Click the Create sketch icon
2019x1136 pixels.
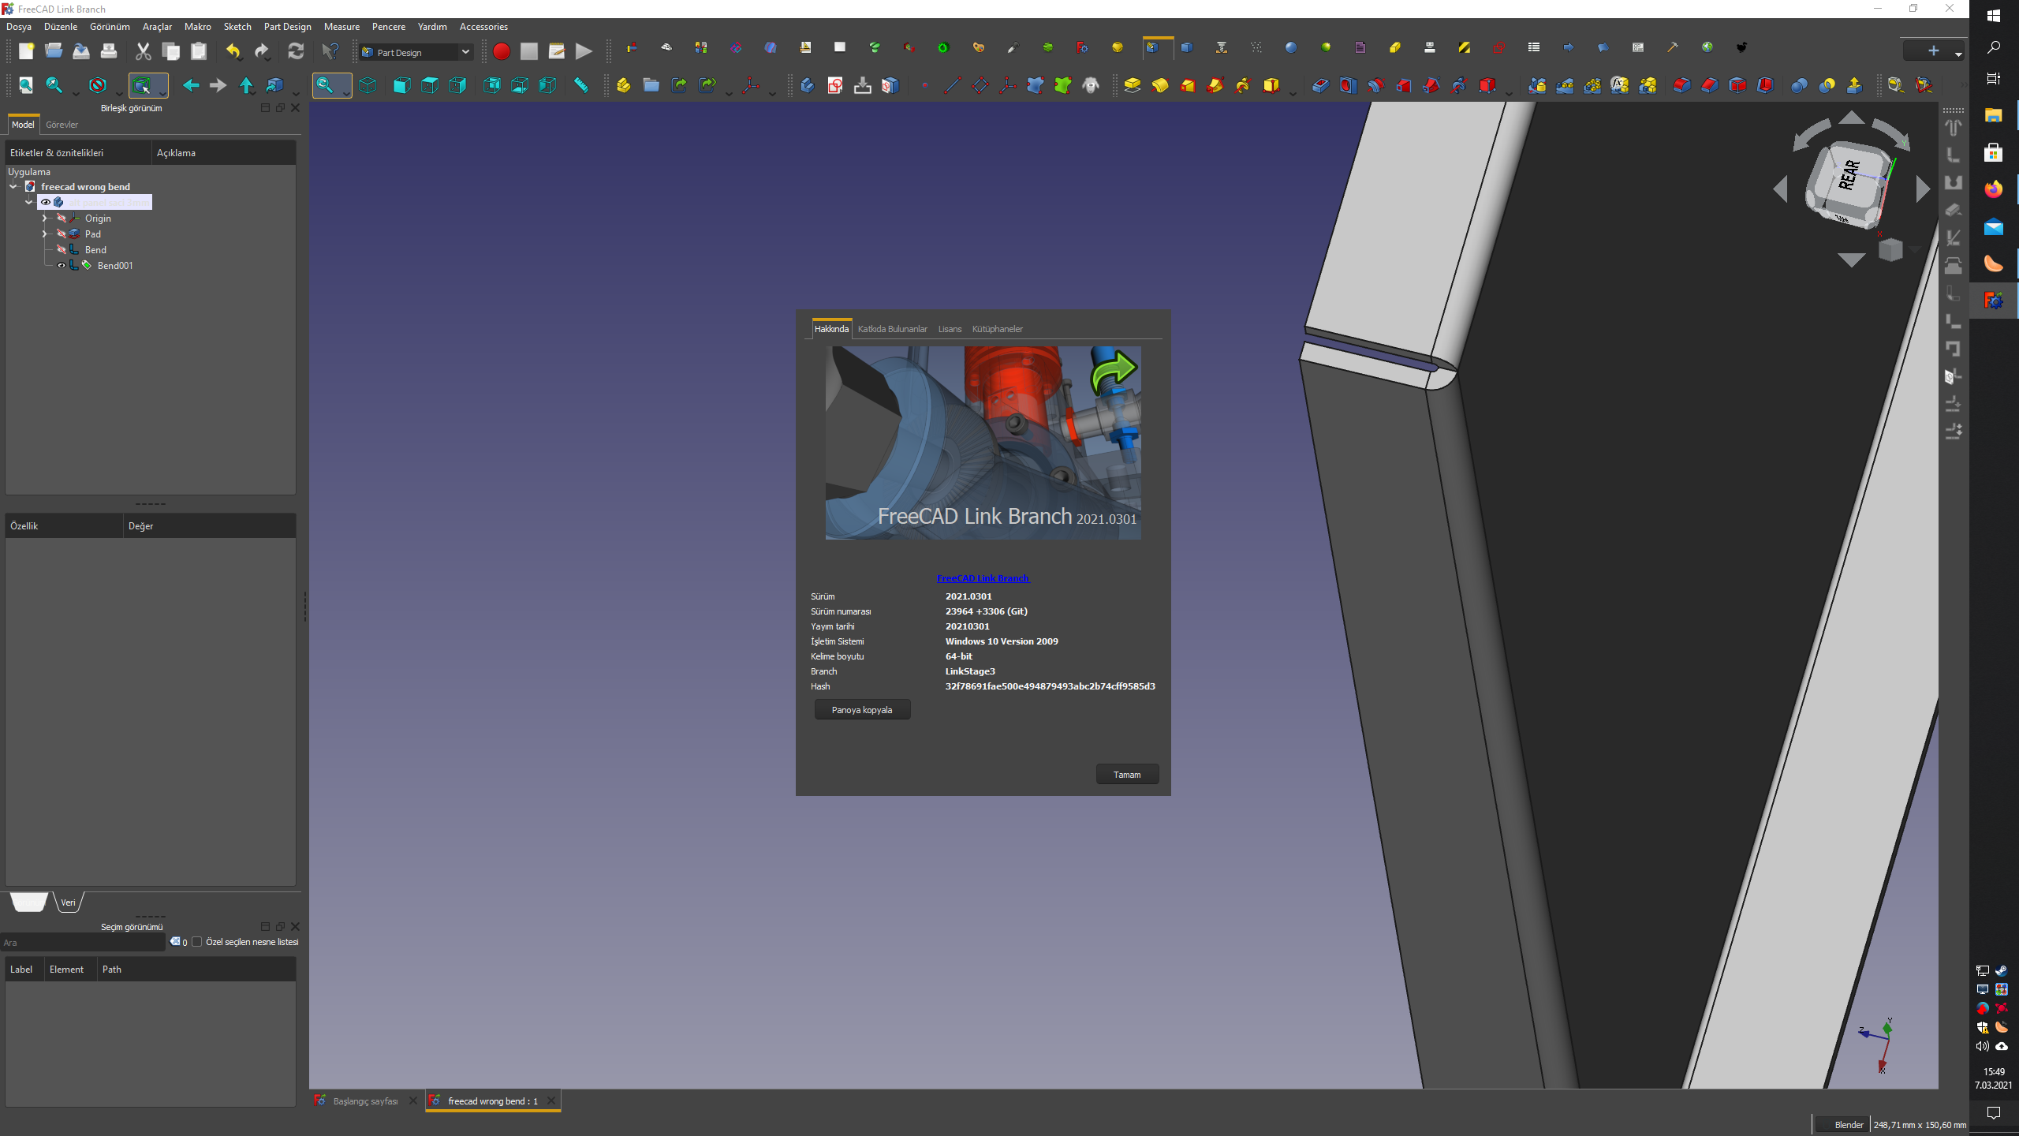pos(835,85)
